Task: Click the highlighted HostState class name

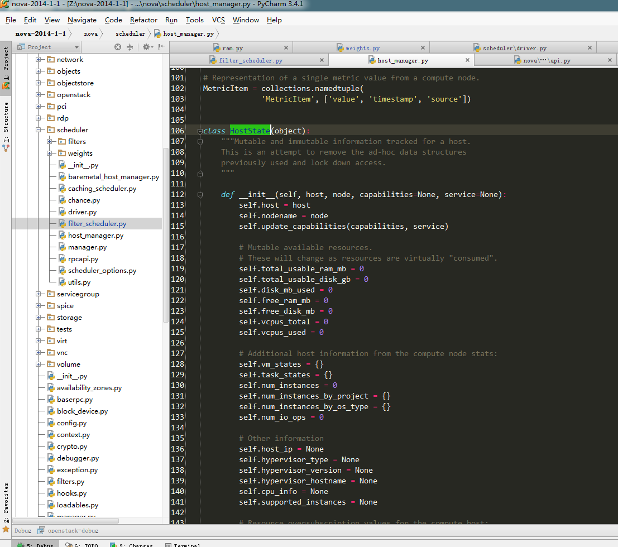Action: pyautogui.click(x=250, y=131)
